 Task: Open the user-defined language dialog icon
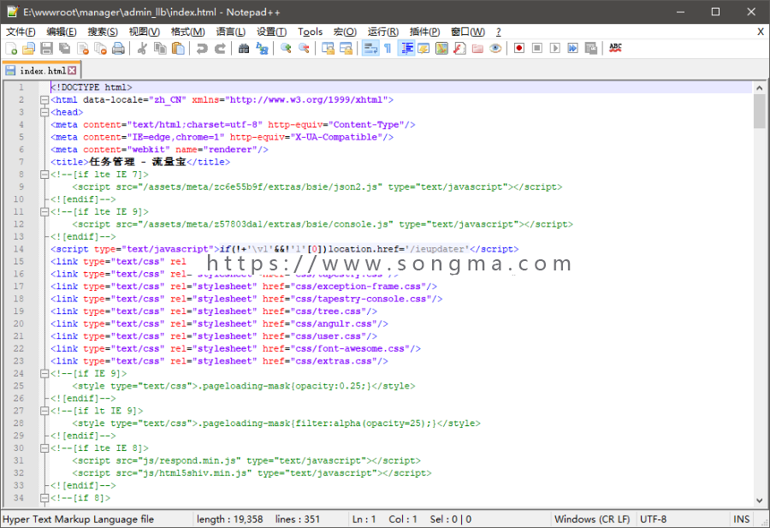click(423, 48)
